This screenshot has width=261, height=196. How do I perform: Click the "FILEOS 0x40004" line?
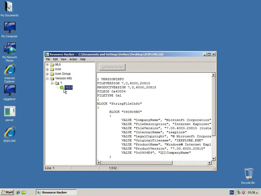[111, 91]
